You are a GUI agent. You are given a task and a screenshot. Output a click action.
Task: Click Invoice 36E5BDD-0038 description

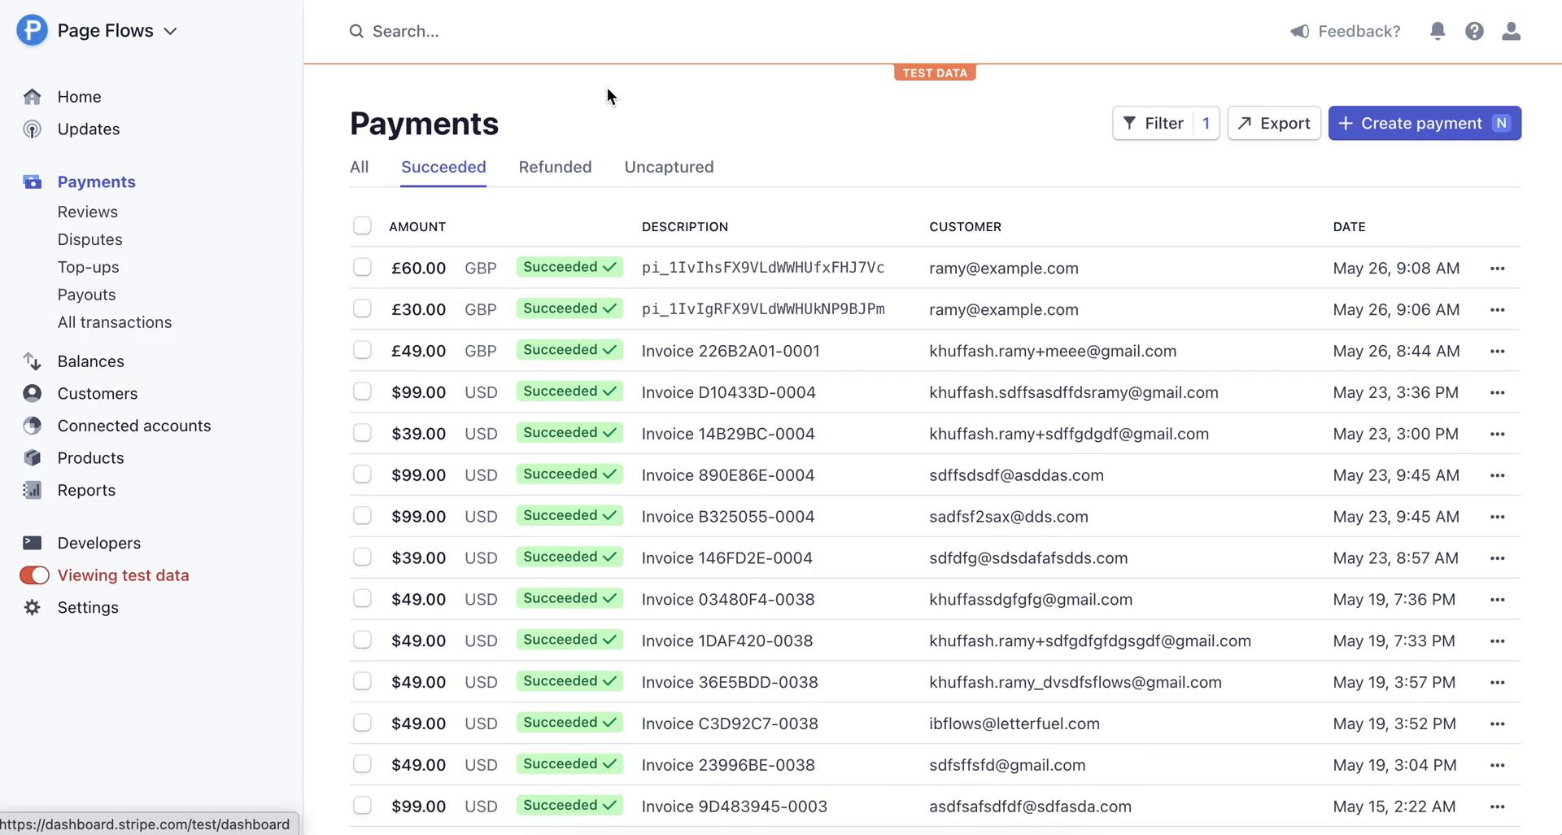click(x=730, y=683)
